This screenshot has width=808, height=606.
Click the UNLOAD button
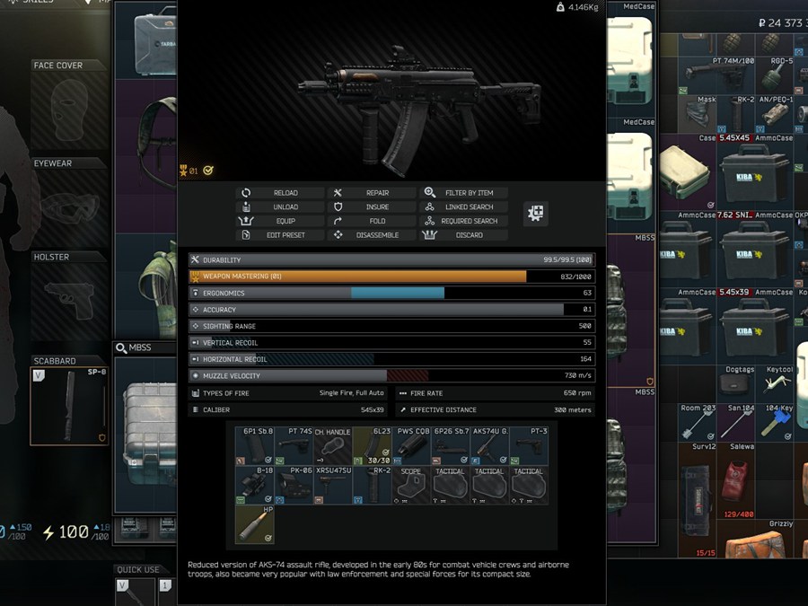click(280, 206)
